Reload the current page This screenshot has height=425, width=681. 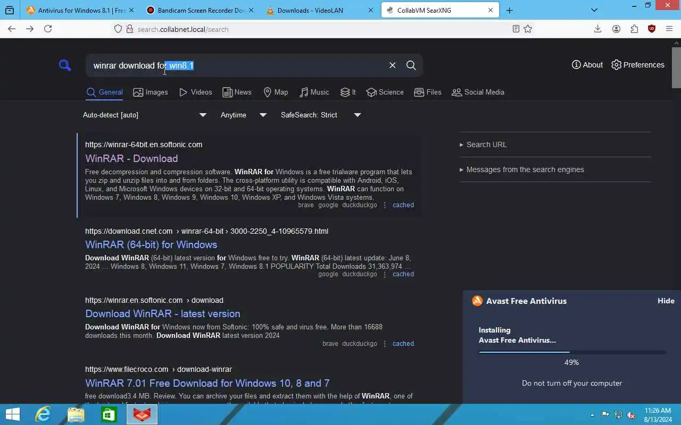[48, 29]
